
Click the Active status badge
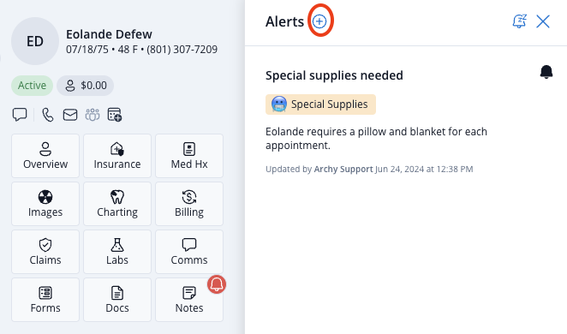coord(33,86)
